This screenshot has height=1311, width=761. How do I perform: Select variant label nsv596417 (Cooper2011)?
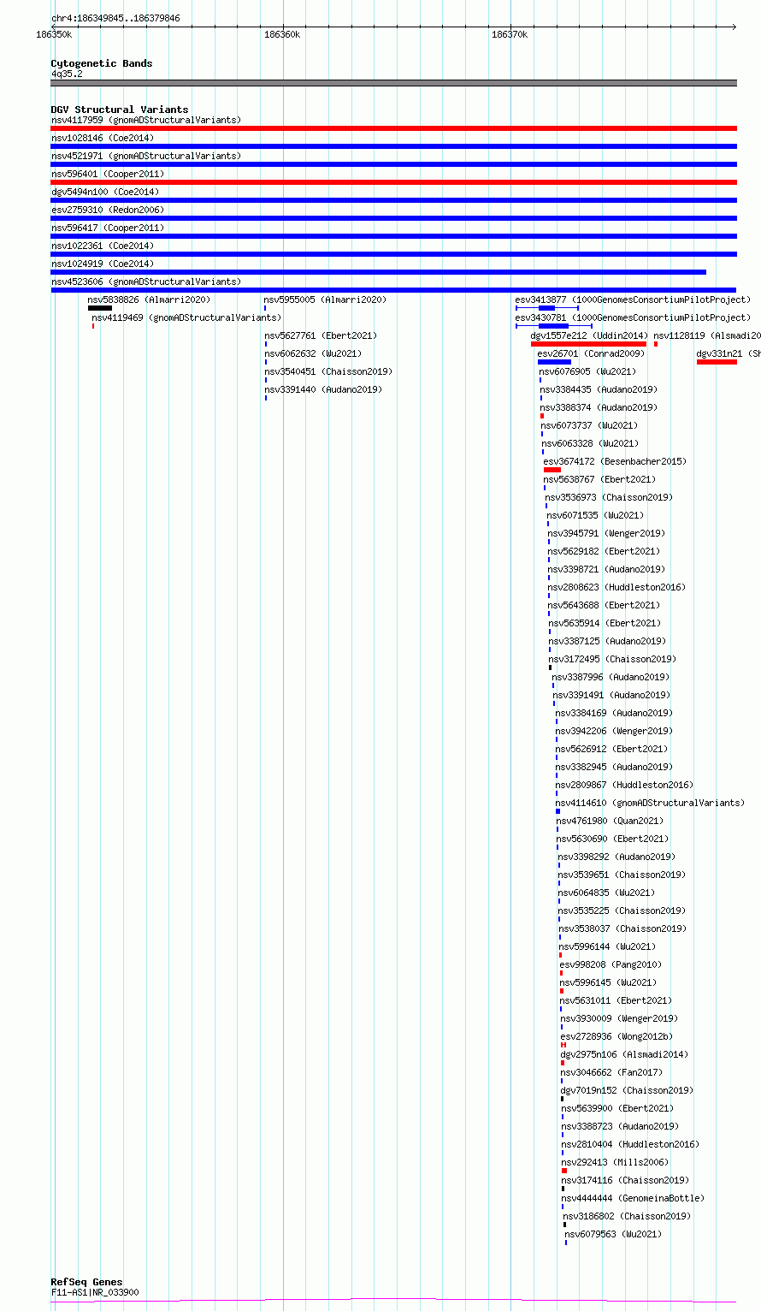(108, 228)
